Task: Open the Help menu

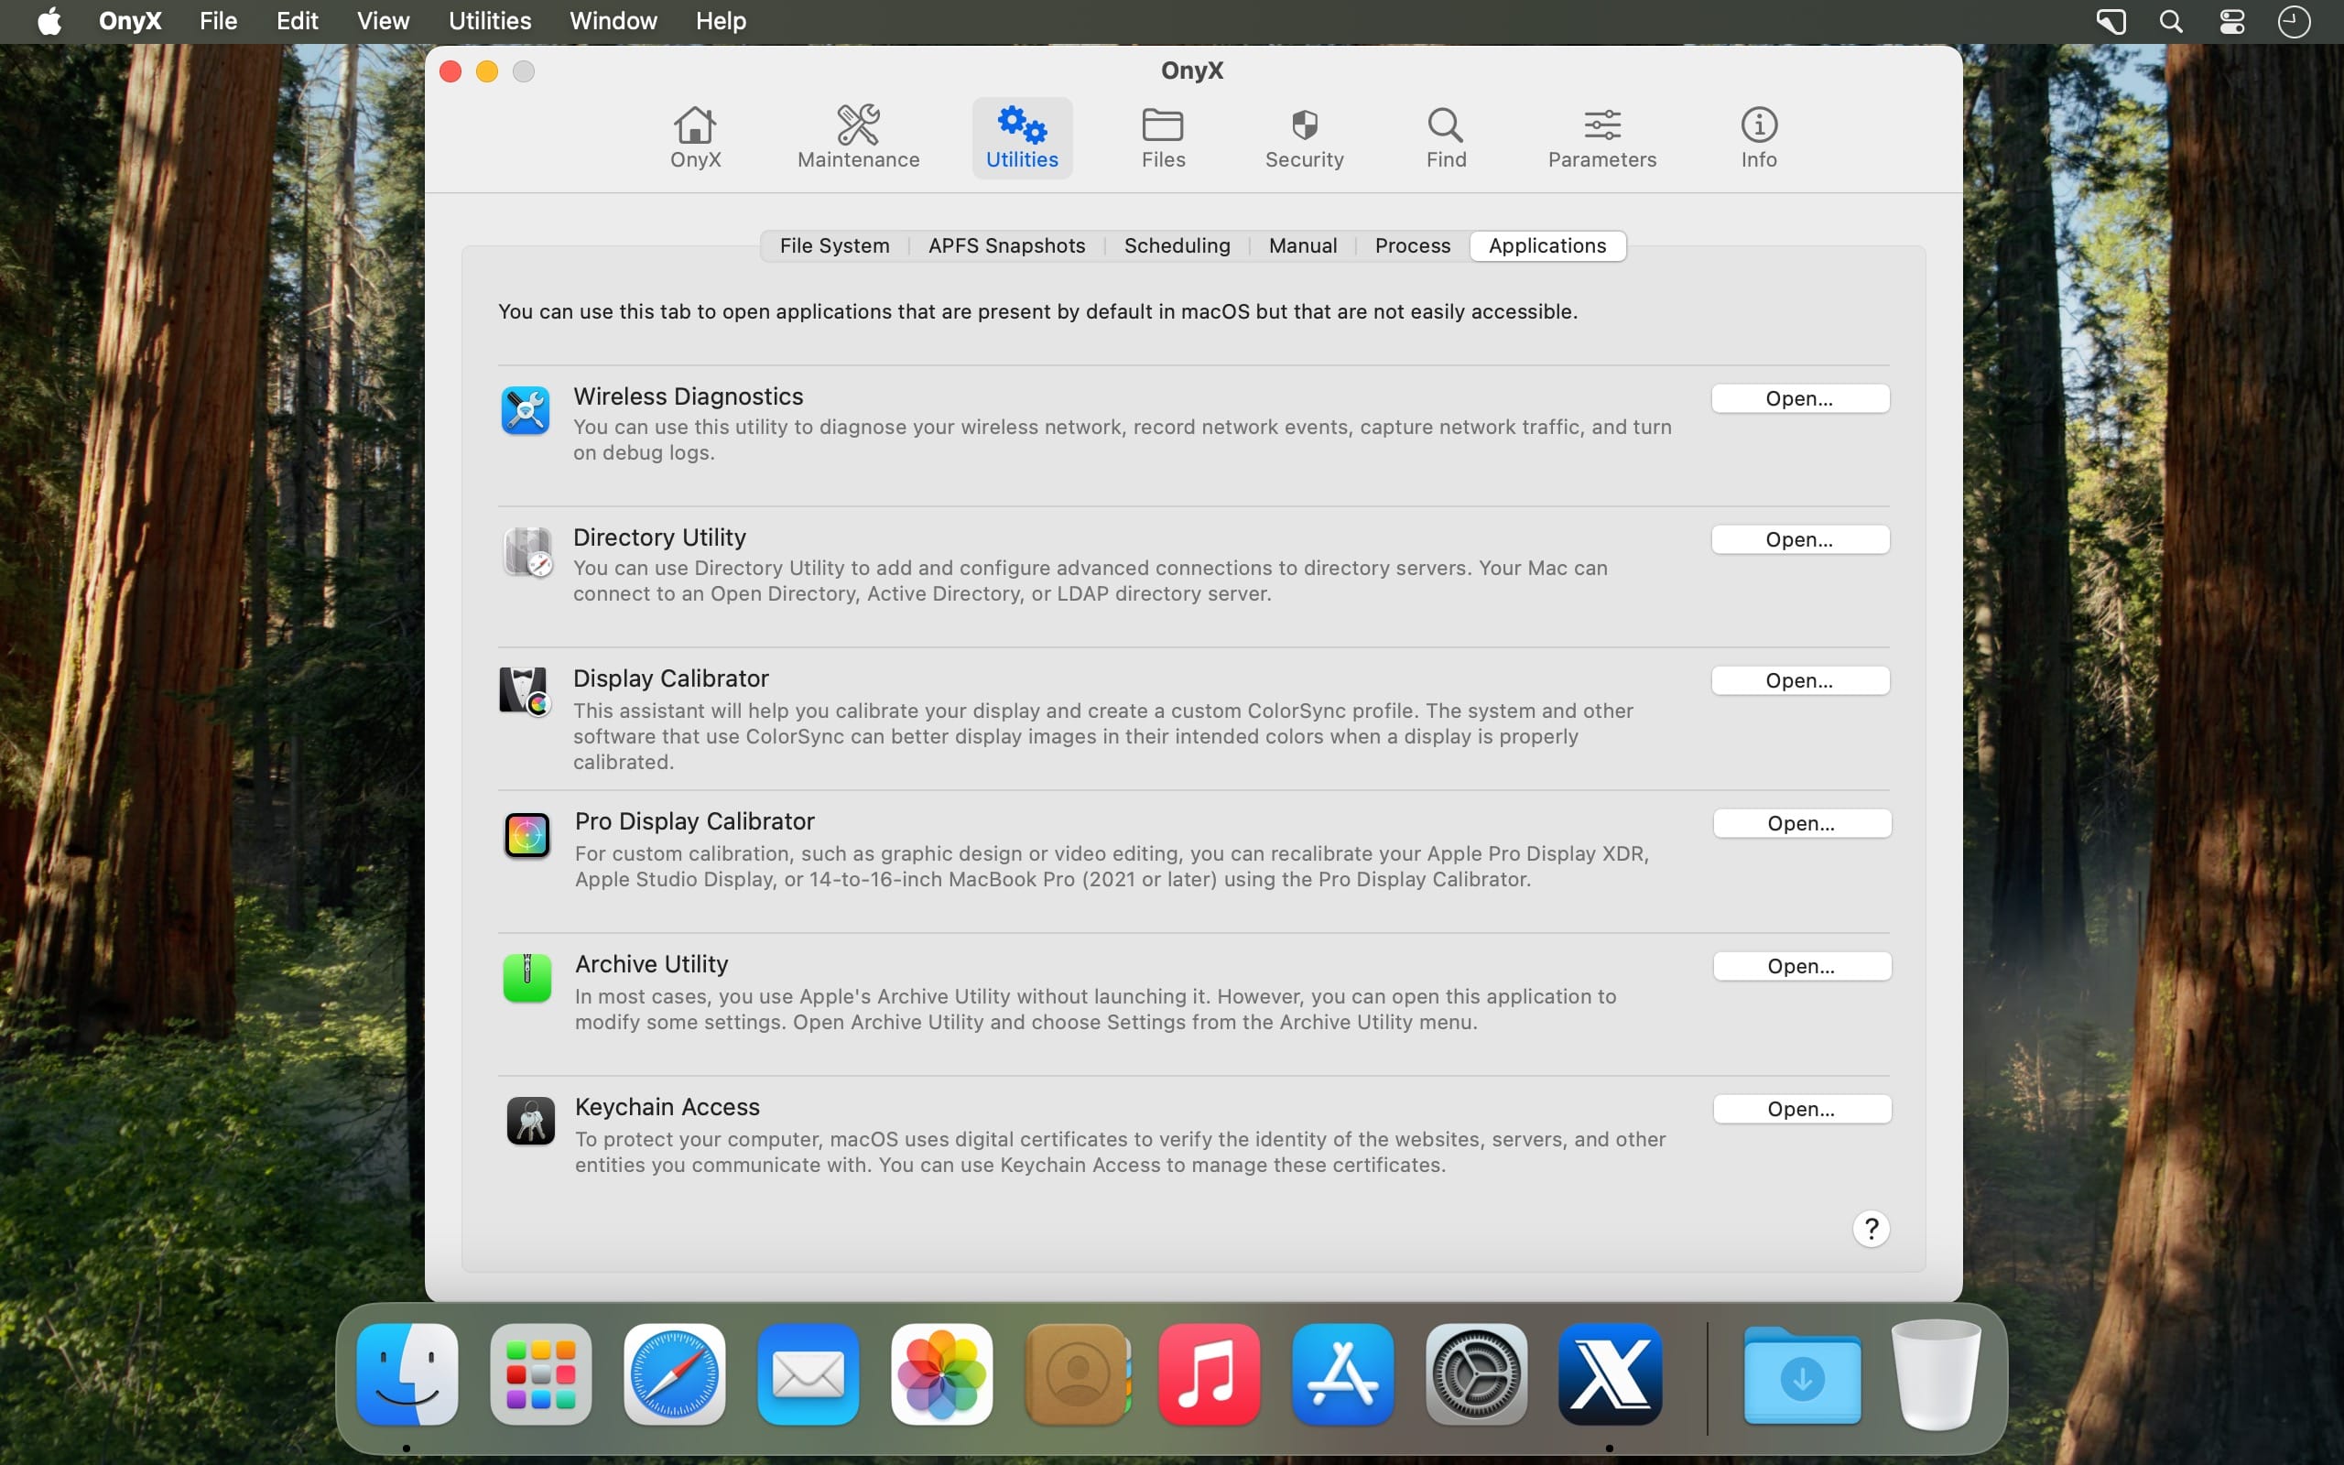Action: click(x=721, y=21)
